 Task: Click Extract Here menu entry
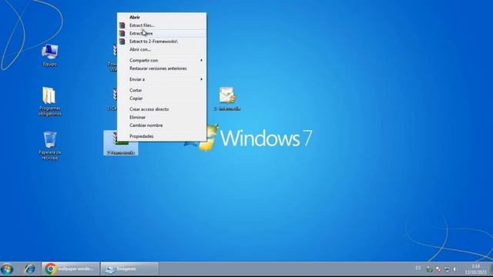click(162, 33)
